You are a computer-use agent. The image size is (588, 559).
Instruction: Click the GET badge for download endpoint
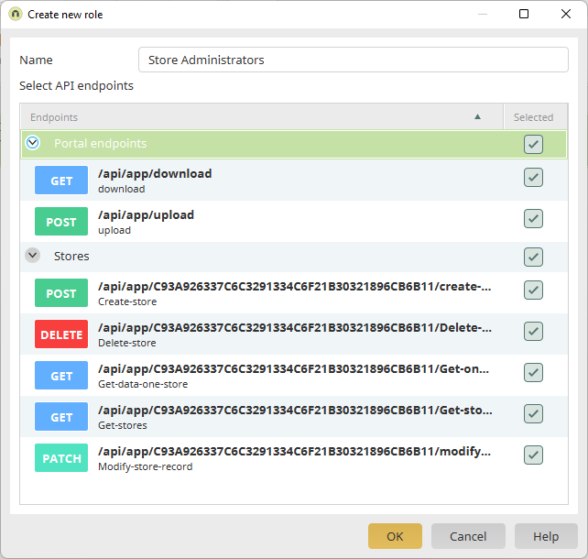(x=61, y=181)
